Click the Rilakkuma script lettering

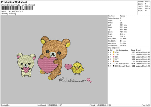(x=72, y=80)
